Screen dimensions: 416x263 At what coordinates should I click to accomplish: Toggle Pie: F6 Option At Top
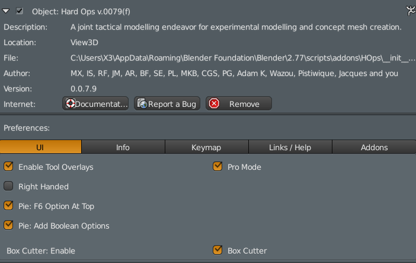point(8,206)
